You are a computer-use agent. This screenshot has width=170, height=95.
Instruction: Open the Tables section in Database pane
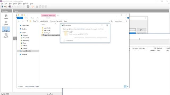6,17
